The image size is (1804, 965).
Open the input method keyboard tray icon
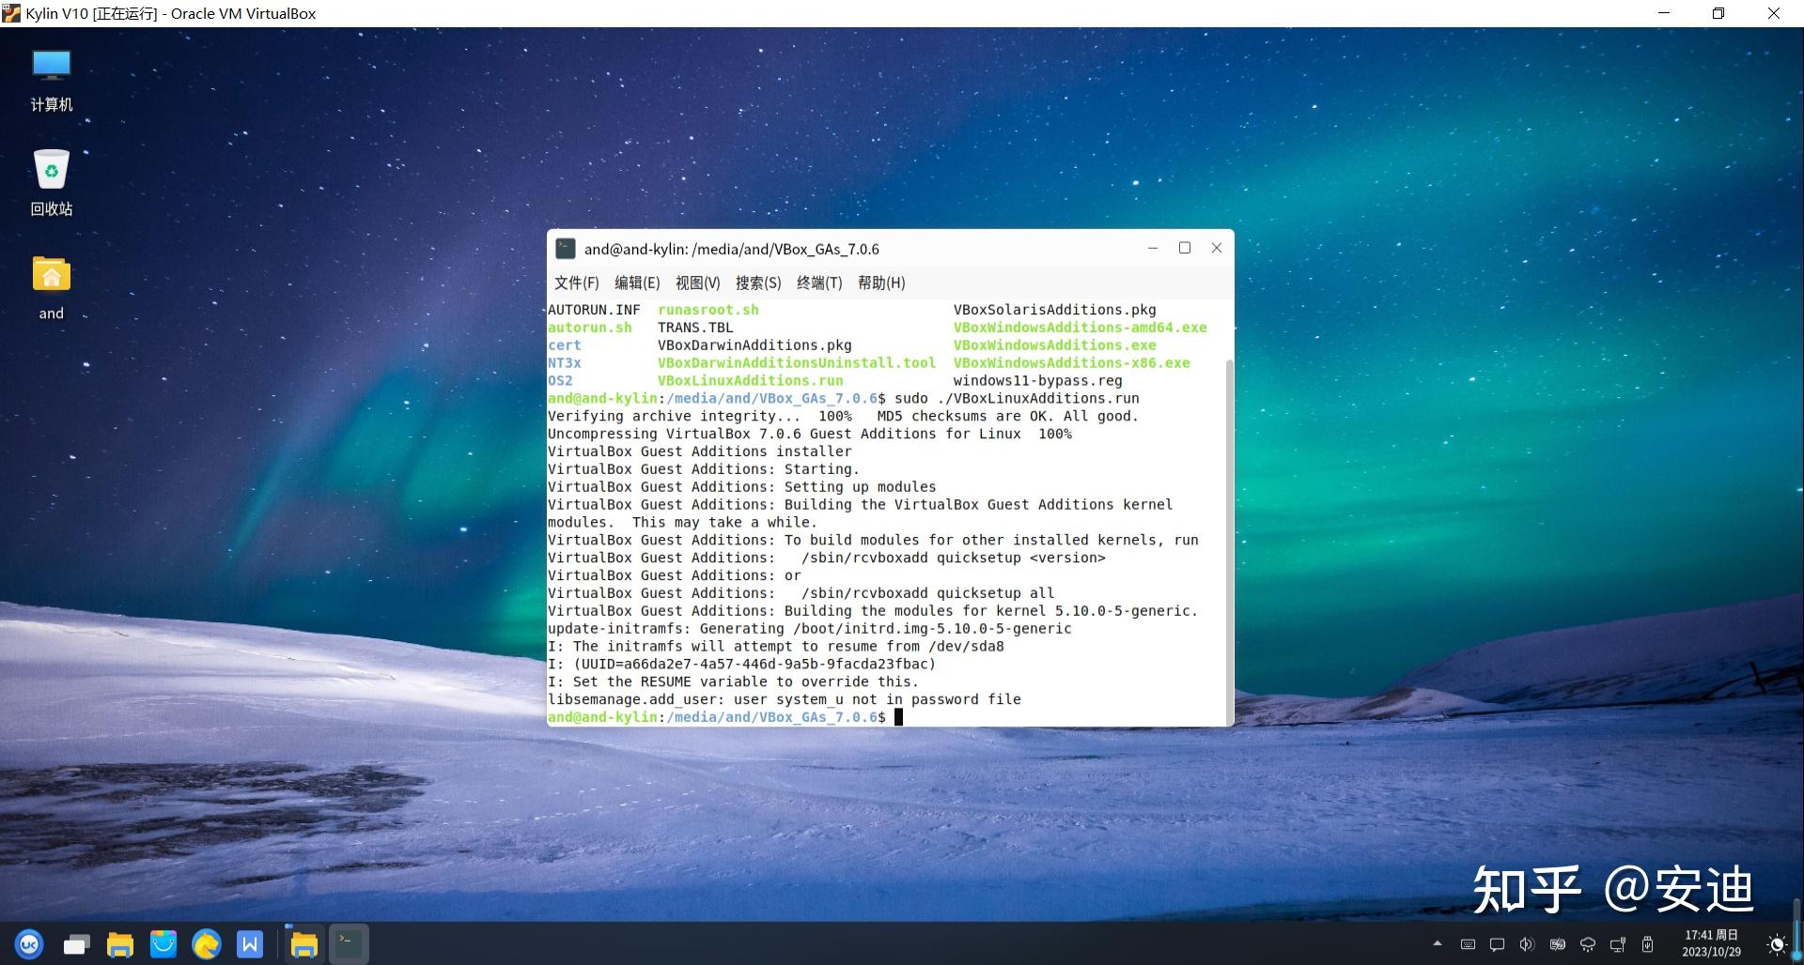(x=1469, y=944)
